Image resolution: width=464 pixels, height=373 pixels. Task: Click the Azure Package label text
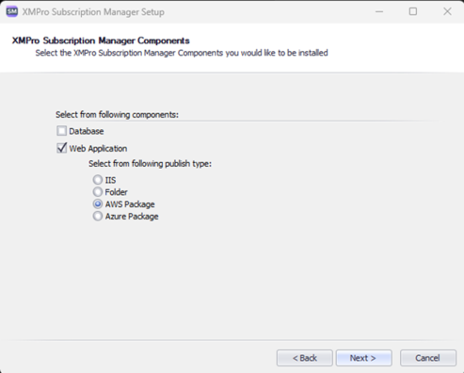132,217
